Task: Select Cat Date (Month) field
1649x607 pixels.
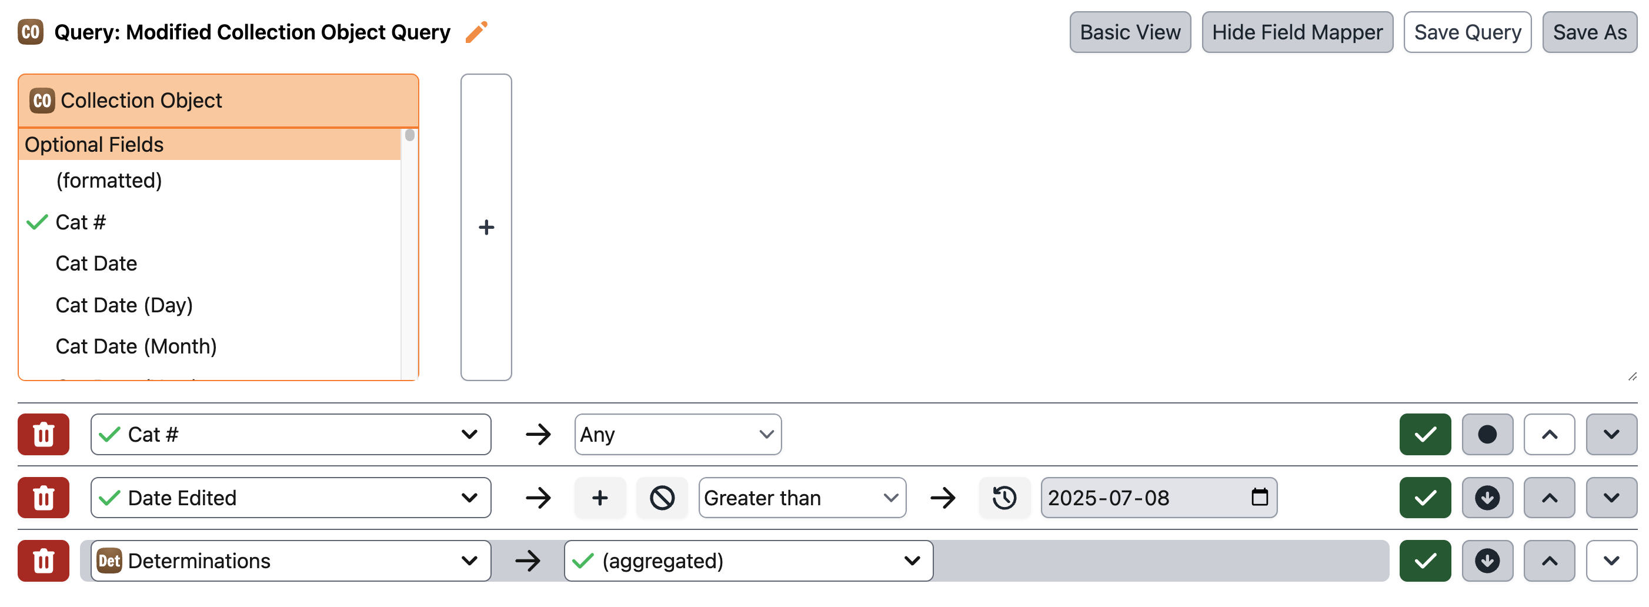Action: (x=136, y=346)
